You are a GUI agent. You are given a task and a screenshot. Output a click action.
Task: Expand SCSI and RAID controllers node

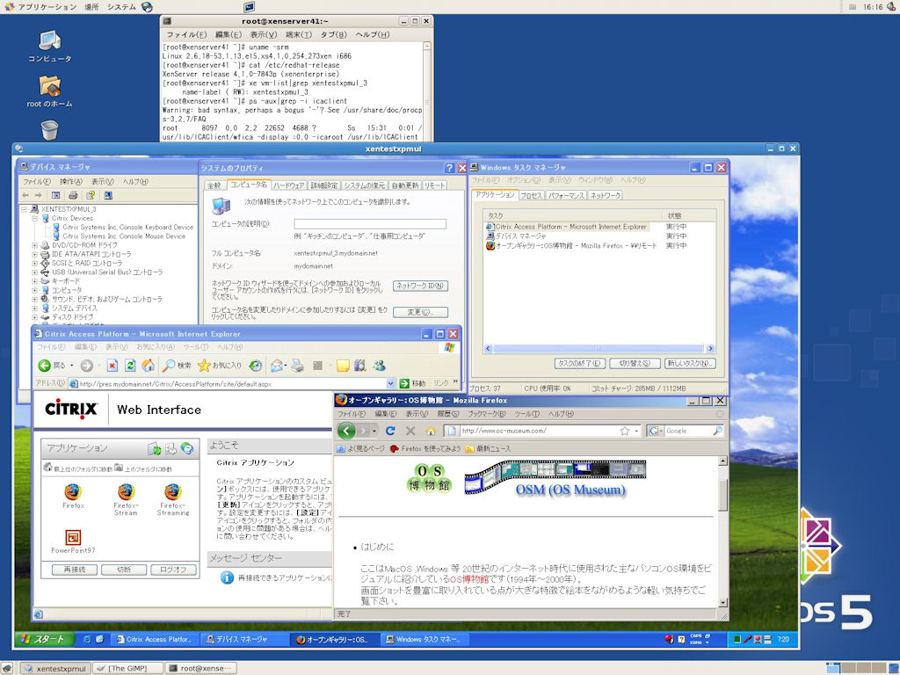coord(35,263)
